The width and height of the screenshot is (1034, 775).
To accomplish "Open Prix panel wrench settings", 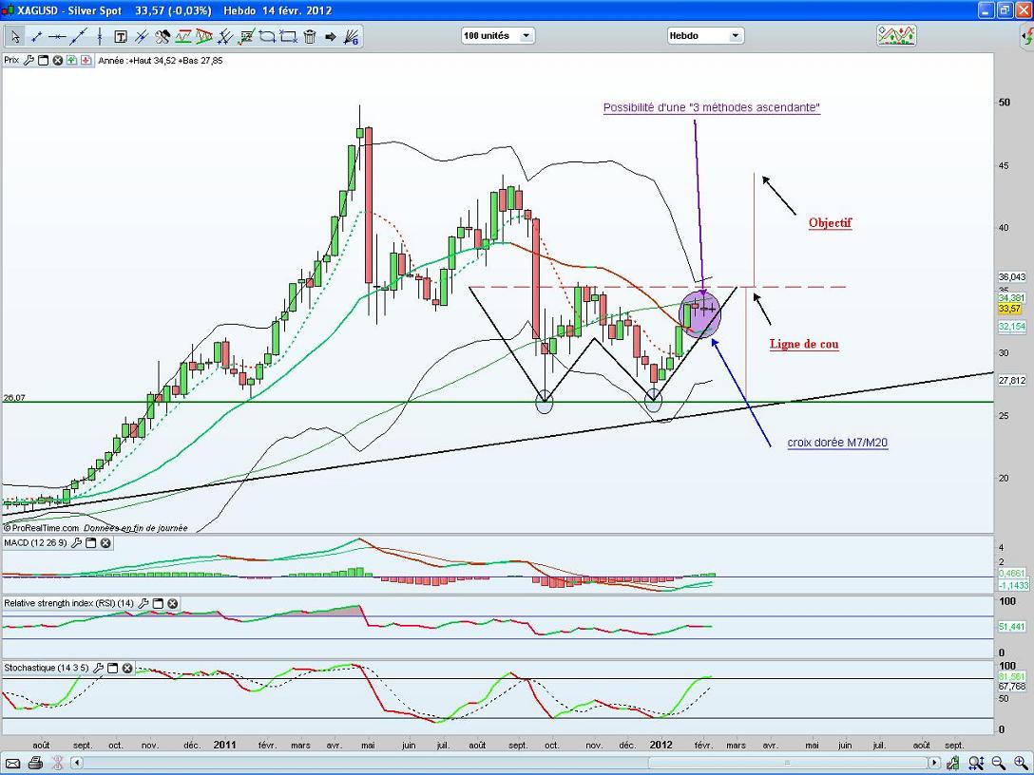I will [x=29, y=60].
